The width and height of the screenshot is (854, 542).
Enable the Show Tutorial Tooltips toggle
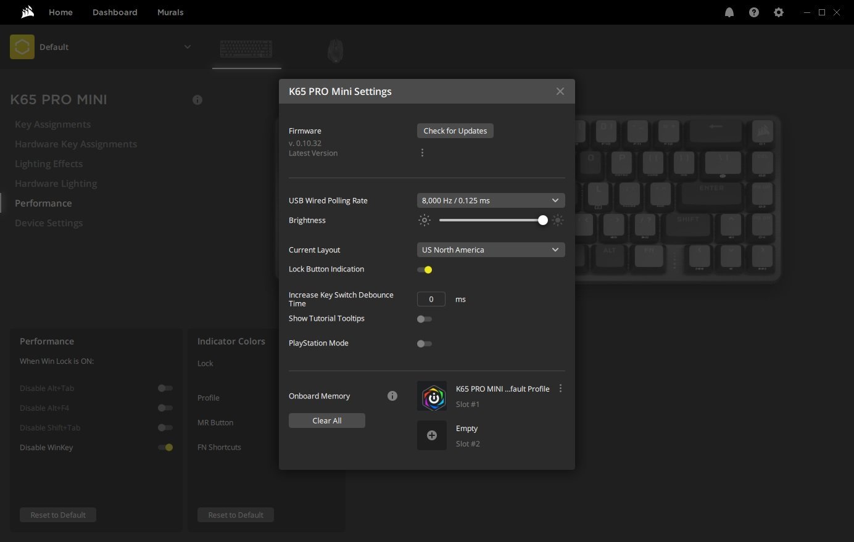pyautogui.click(x=425, y=319)
